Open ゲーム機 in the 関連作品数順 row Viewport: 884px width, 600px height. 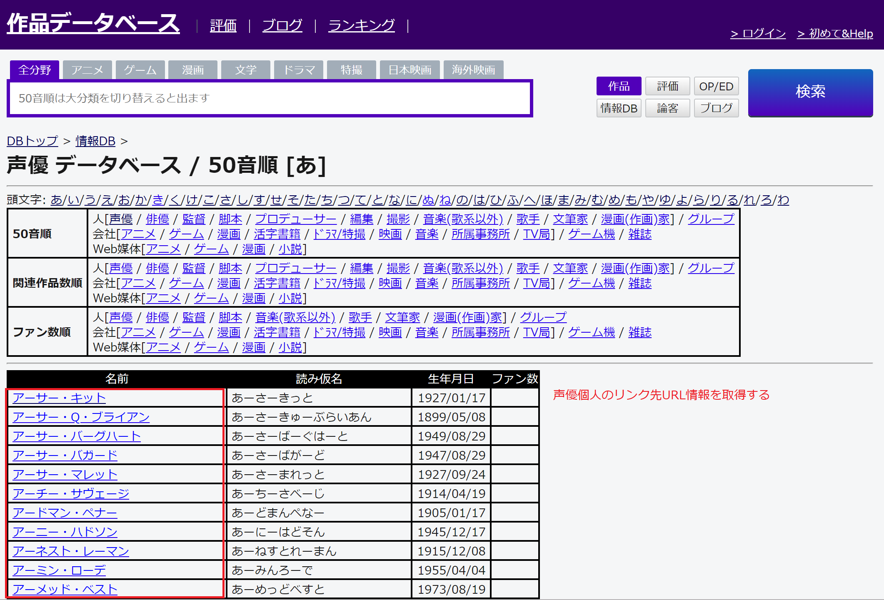pos(592,283)
